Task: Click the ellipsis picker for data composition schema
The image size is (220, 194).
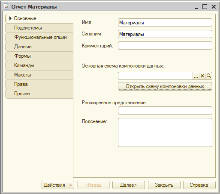Action: point(196,76)
